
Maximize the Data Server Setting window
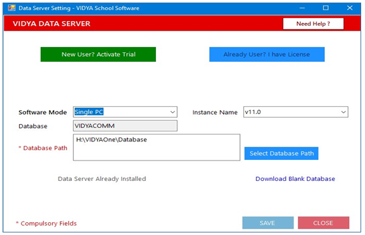tap(326, 8)
